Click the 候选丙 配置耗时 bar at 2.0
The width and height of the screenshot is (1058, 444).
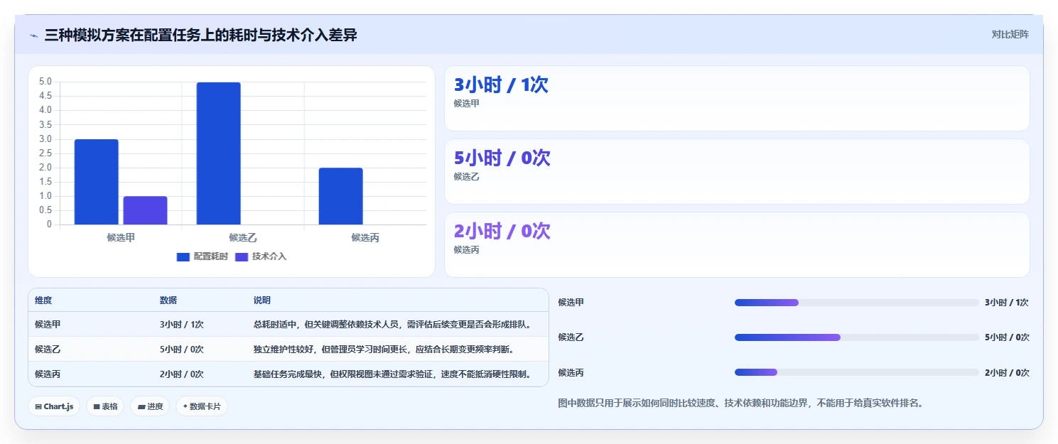pyautogui.click(x=341, y=196)
